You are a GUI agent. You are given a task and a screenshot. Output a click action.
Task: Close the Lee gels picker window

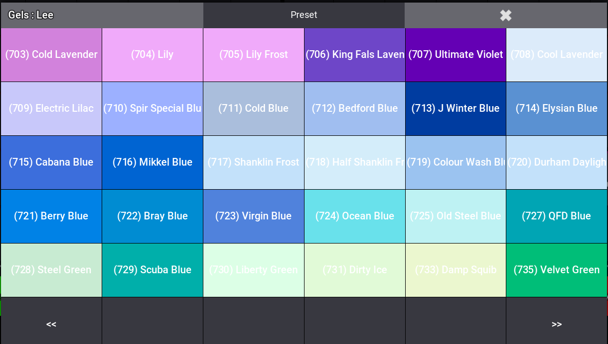(506, 15)
